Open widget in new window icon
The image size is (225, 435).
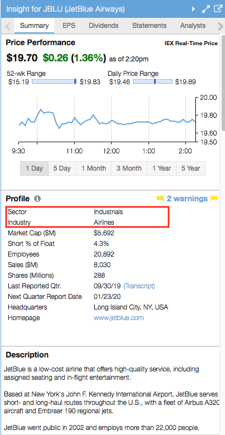coord(218,9)
